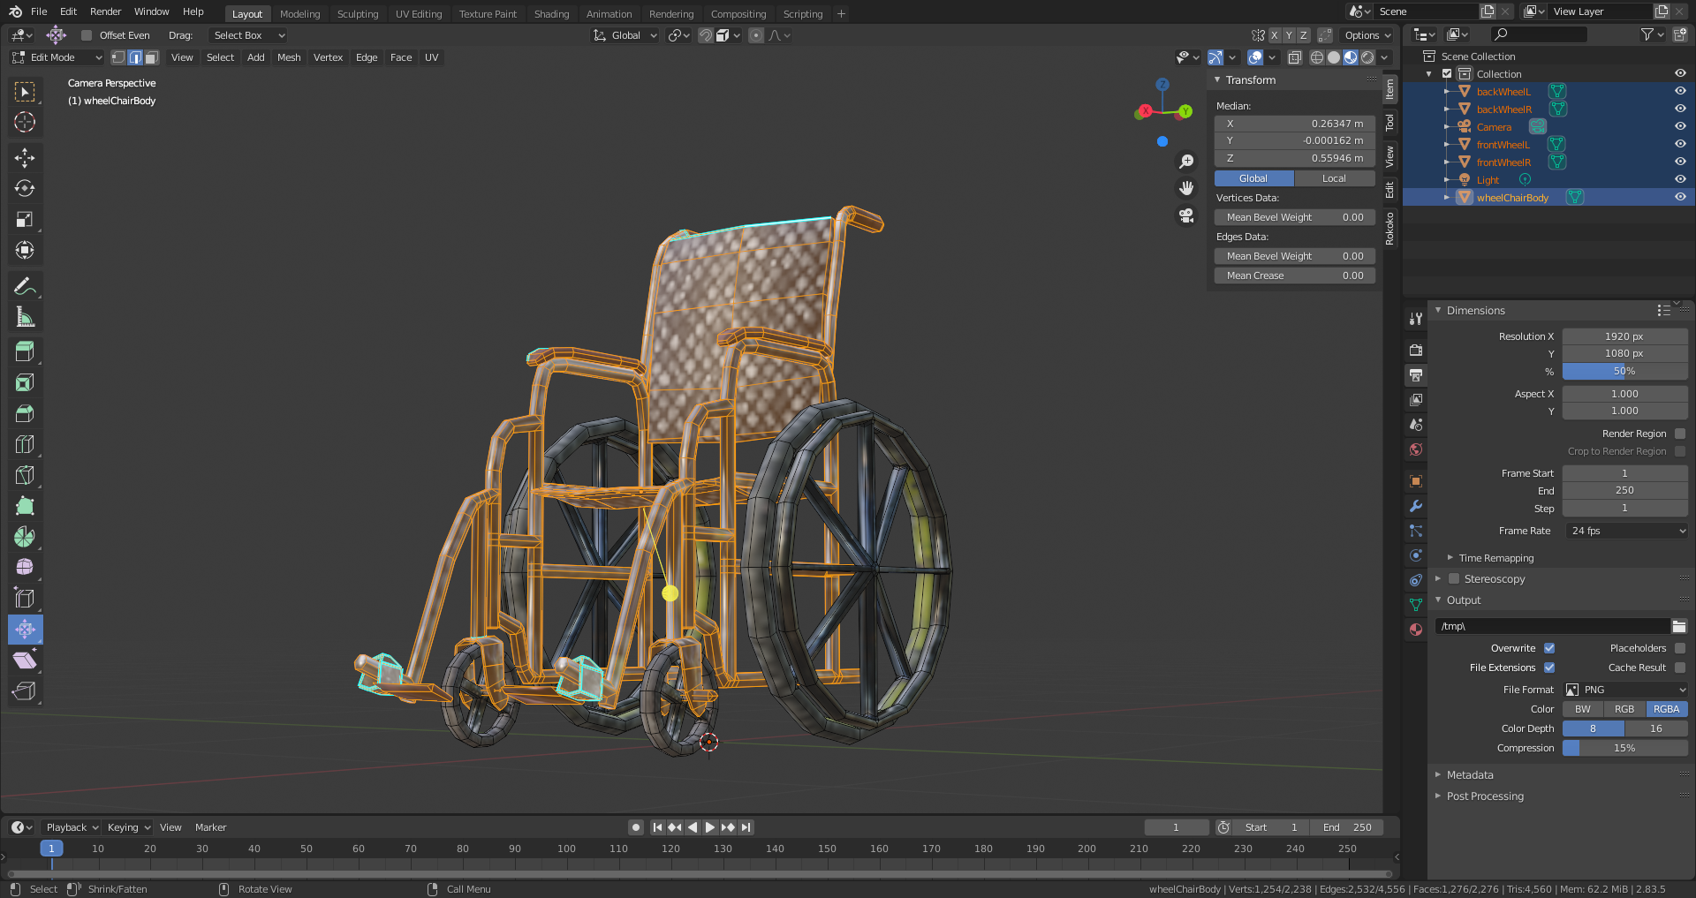Open the Modifier Properties wrench icon
1696x898 pixels.
coord(1416,506)
